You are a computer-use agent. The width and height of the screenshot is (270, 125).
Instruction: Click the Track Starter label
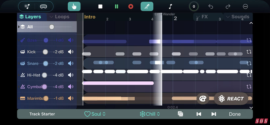[x=42, y=114]
